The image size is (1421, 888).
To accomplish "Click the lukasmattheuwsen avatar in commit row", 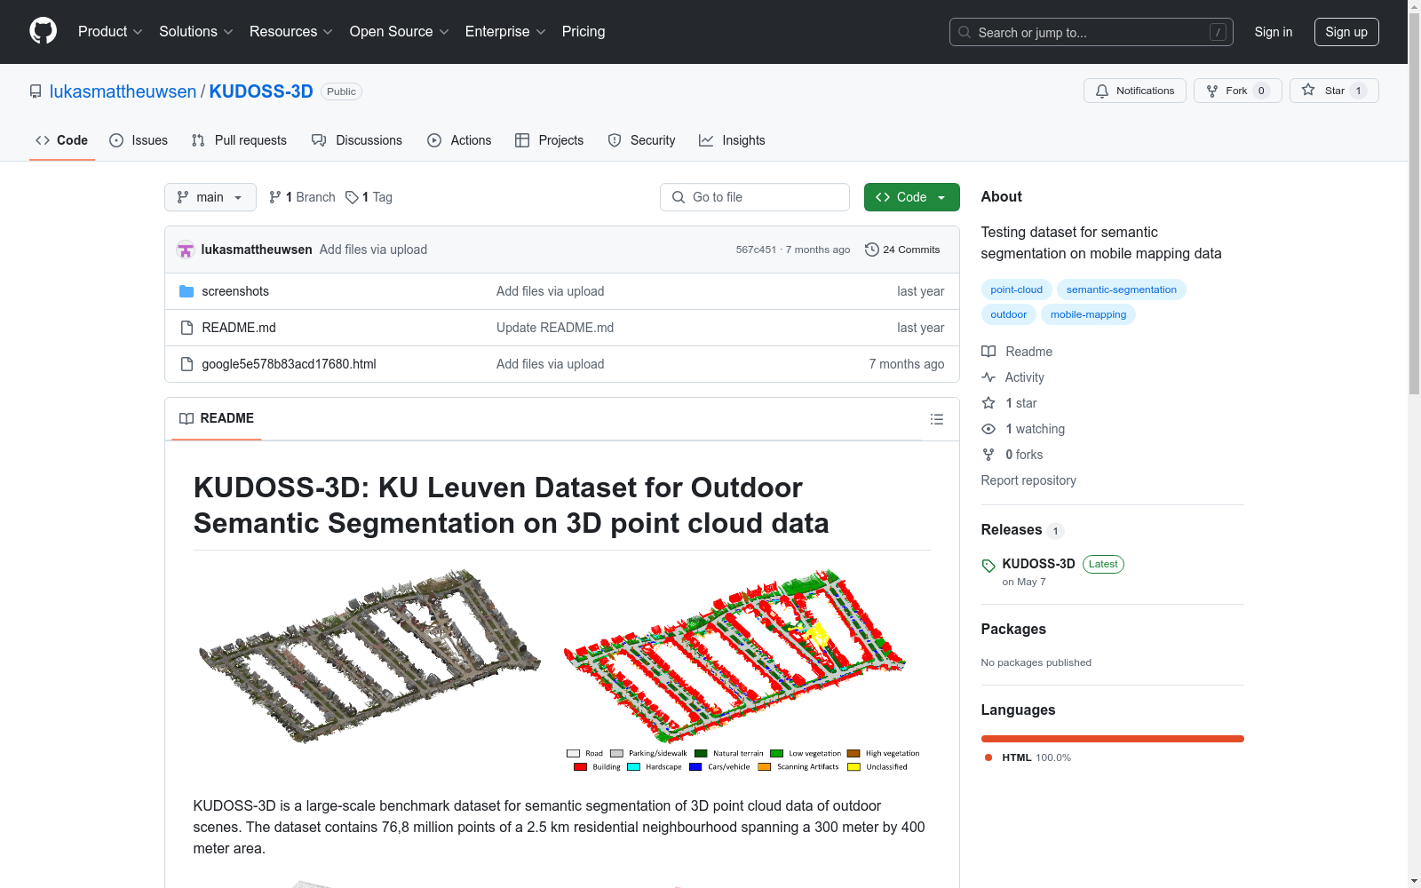I will pyautogui.click(x=186, y=250).
